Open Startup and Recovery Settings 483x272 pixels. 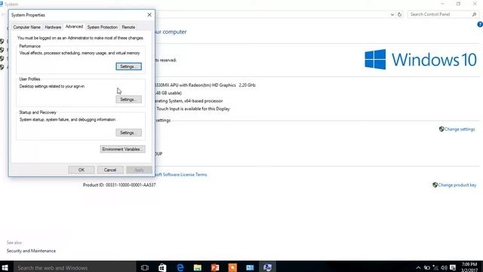[x=129, y=133]
